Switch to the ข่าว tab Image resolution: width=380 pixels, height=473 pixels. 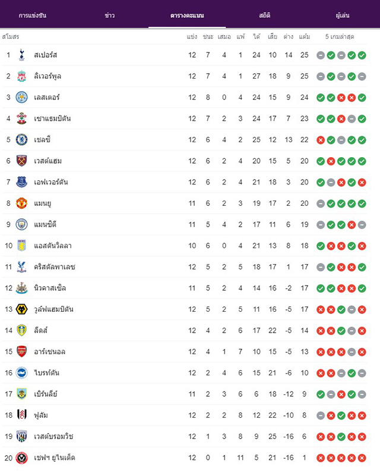click(110, 15)
